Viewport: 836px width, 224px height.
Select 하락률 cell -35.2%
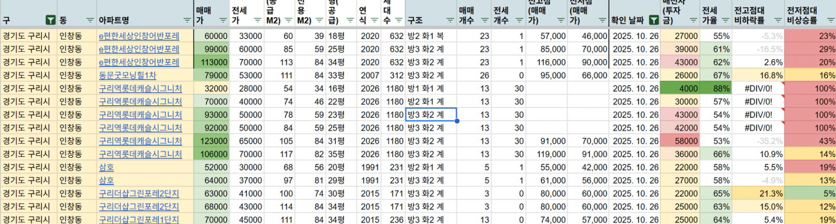click(758, 141)
